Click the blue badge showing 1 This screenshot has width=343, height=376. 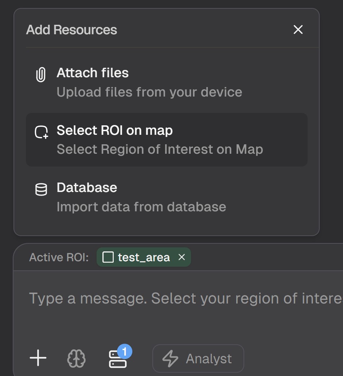(x=125, y=352)
